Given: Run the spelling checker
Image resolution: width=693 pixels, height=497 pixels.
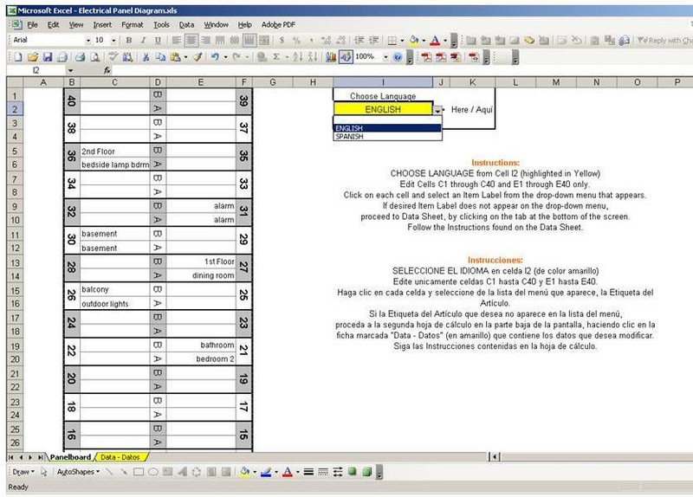Looking at the screenshot, I should pyautogui.click(x=113, y=57).
